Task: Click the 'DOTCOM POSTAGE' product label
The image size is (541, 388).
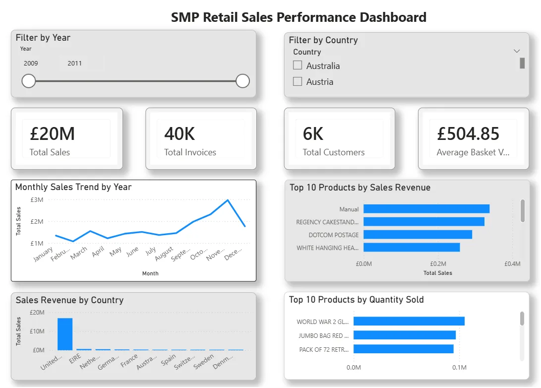Action: click(334, 235)
